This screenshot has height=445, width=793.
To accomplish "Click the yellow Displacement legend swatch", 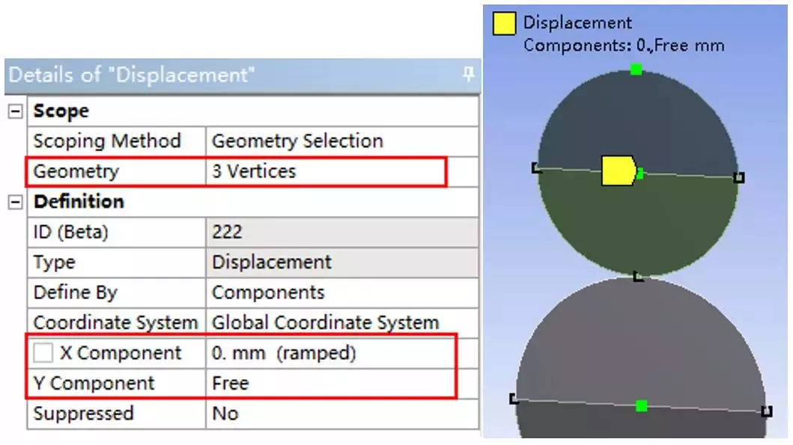I will coord(504,24).
